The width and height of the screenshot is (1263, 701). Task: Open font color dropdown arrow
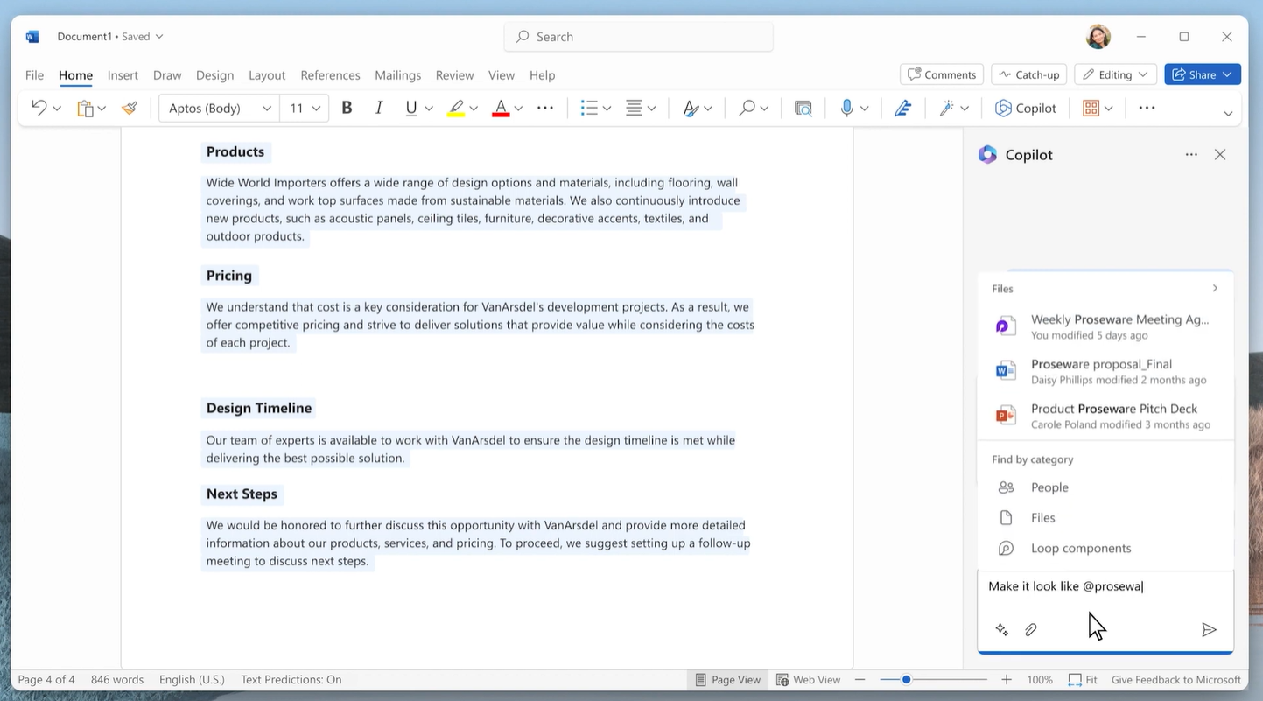[x=518, y=109]
